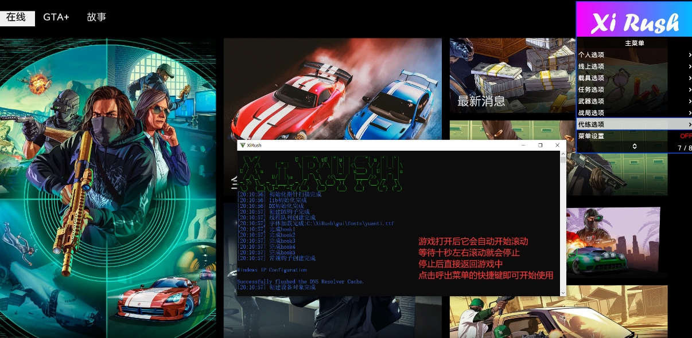The height and width of the screenshot is (338, 692).
Task: Maximize the XiRush console window
Action: coord(540,146)
